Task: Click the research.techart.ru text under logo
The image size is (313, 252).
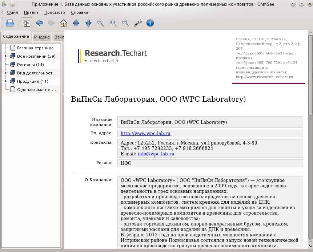Action: (x=102, y=61)
